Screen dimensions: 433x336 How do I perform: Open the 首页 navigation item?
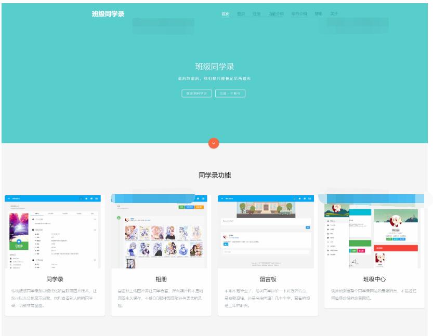tap(225, 14)
